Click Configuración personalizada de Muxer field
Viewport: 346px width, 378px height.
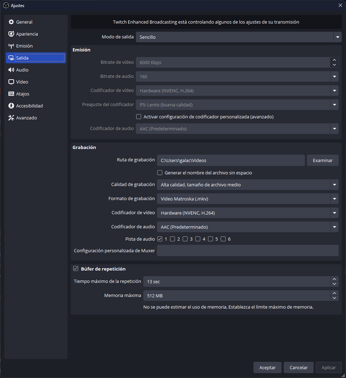(x=248, y=250)
